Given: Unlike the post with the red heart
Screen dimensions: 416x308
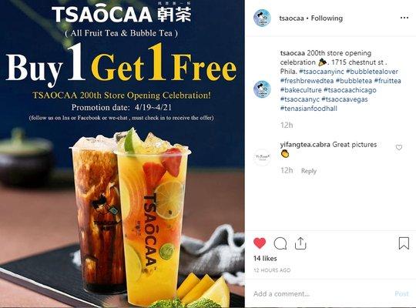Looking at the screenshot, I should [x=260, y=243].
